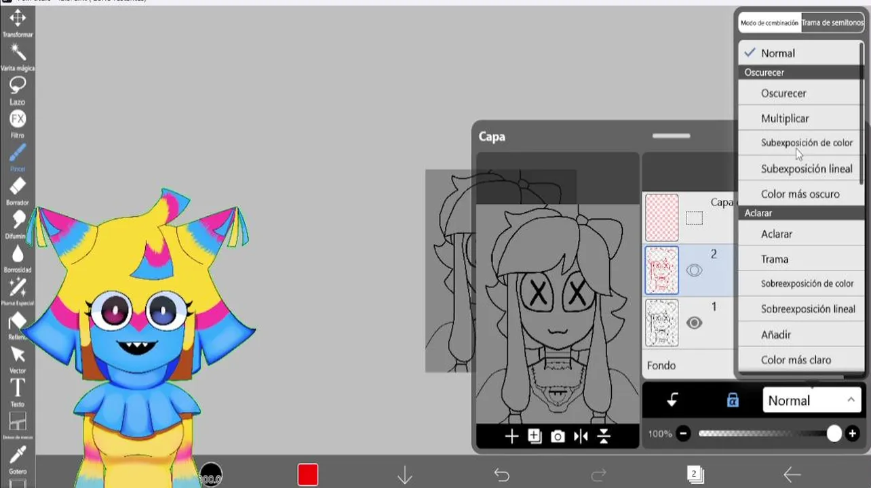871x488 pixels.
Task: Flip the layer horizontally
Action: (x=581, y=436)
